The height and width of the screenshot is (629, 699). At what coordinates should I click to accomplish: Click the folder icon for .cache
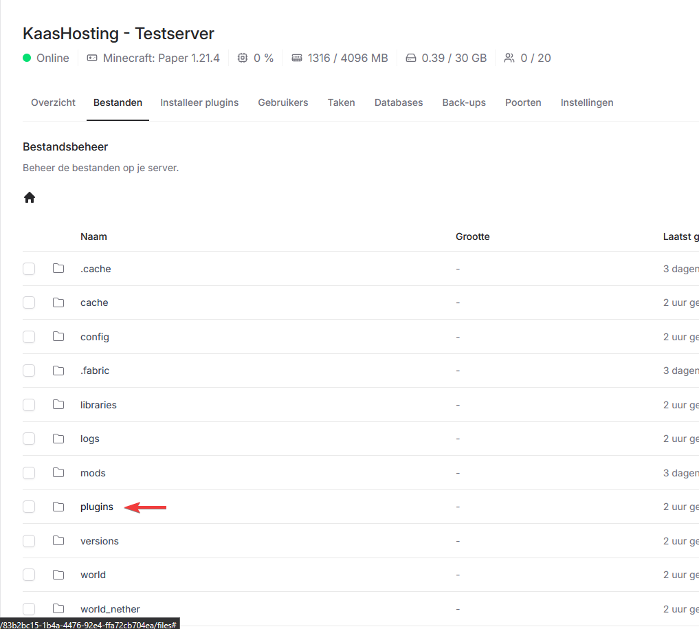(58, 269)
